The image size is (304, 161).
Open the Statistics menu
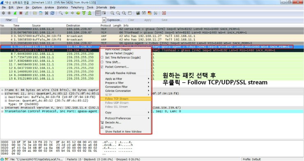pyautogui.click(x=62, y=7)
